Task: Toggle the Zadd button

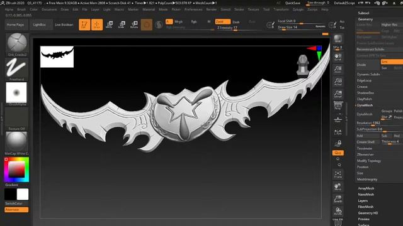Action: coord(222,22)
